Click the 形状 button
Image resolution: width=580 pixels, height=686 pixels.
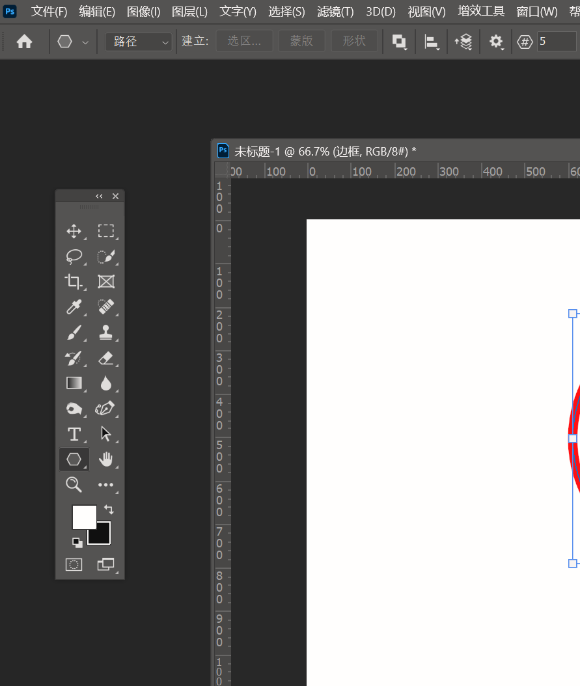[354, 41]
